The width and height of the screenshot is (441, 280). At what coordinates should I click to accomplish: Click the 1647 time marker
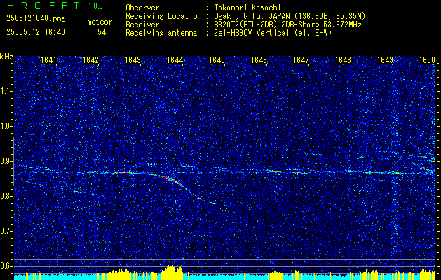coord(301,60)
